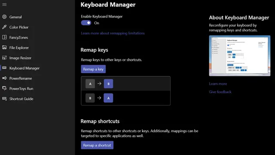Open PowerToys Run via its icon
This screenshot has width=275, height=155.
(x=4, y=88)
